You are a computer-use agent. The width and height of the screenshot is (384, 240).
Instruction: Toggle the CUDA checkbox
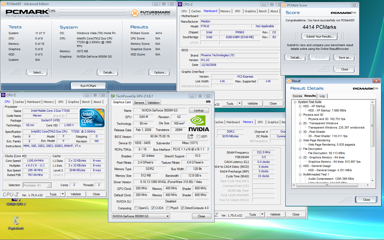point(153,208)
